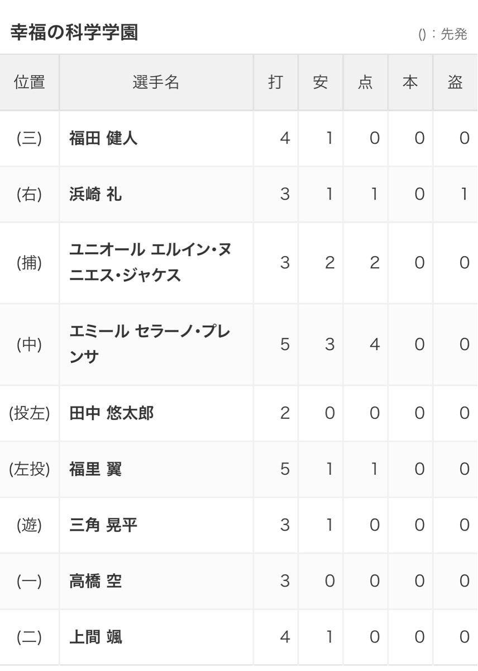Click player name 福里 翼
The height and width of the screenshot is (671, 478).
pyautogui.click(x=95, y=469)
